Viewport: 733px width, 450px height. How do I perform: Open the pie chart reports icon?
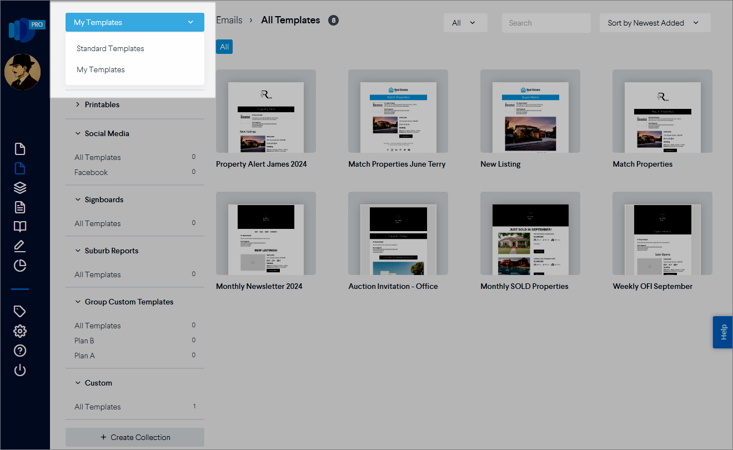tap(20, 266)
